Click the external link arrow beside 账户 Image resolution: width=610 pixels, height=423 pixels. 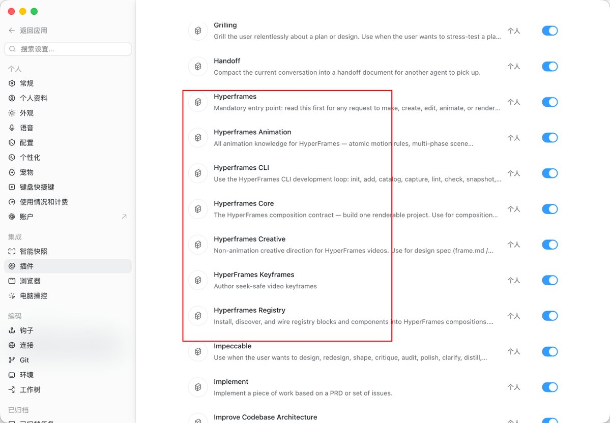[124, 217]
